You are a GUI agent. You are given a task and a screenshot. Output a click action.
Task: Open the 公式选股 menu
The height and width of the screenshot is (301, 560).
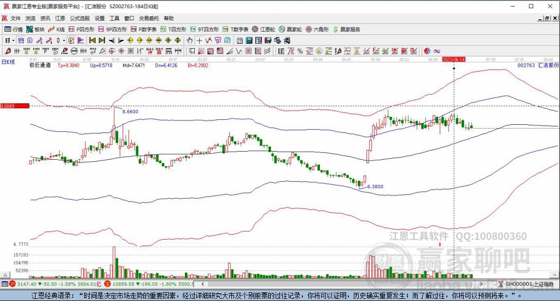point(80,18)
